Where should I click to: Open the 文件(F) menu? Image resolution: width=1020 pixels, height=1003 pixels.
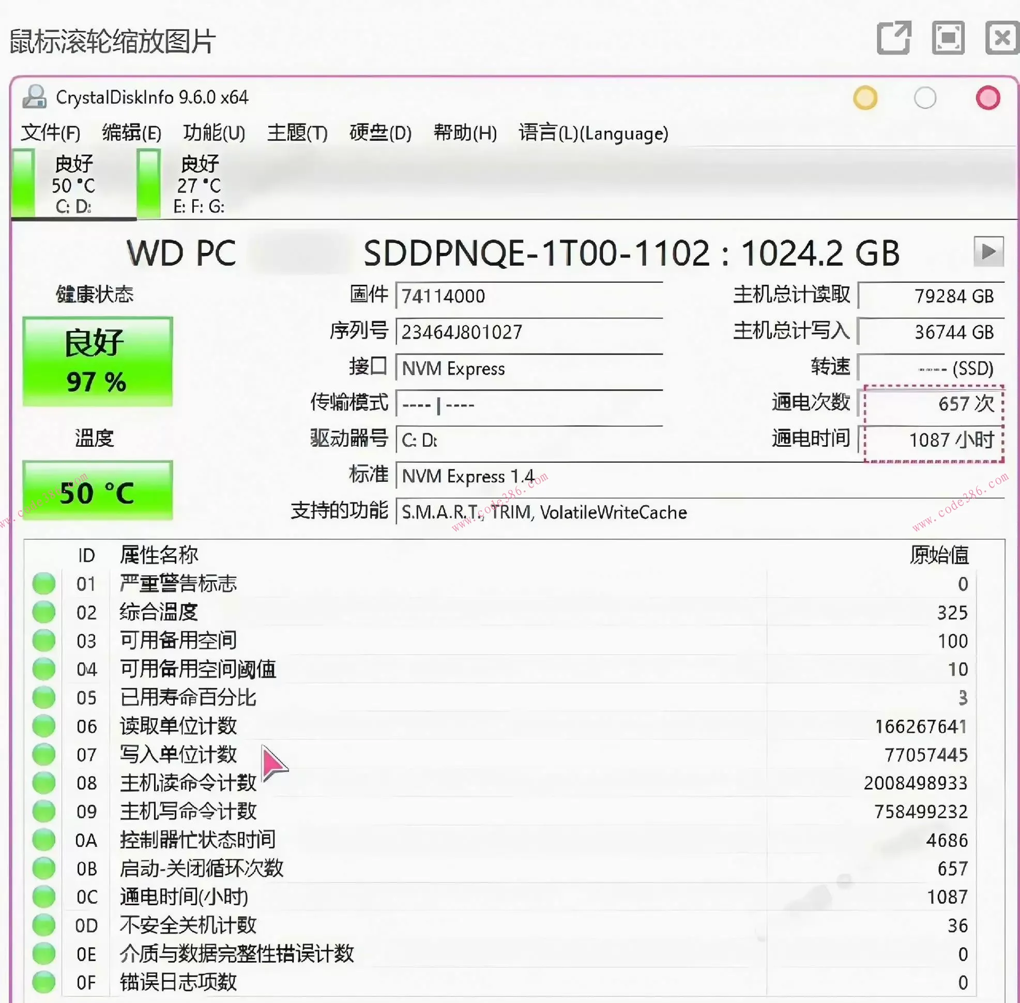(51, 133)
